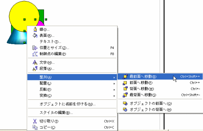Click the 背面へ移動 send-backward icon
Screen dimensions: 203x131
point(125,89)
